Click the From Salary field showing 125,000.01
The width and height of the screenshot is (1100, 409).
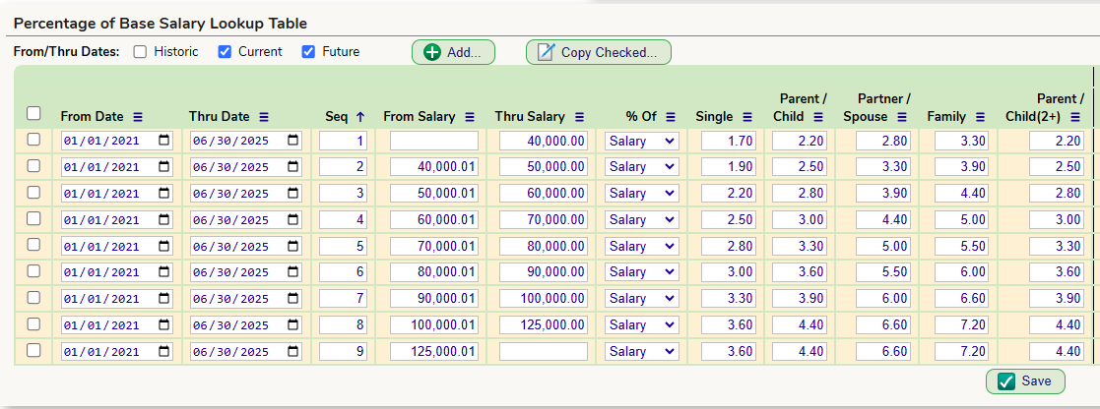(x=434, y=352)
